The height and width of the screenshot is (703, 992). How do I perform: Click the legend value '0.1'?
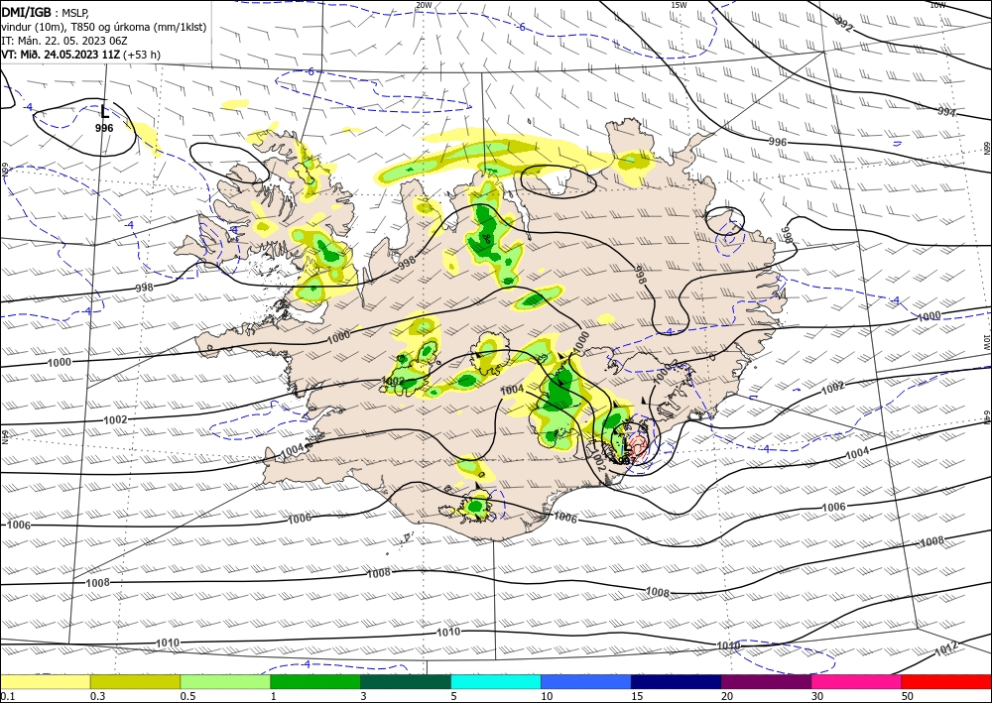[x=7, y=696]
